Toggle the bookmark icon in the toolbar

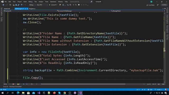pyautogui.click(x=79, y=5)
